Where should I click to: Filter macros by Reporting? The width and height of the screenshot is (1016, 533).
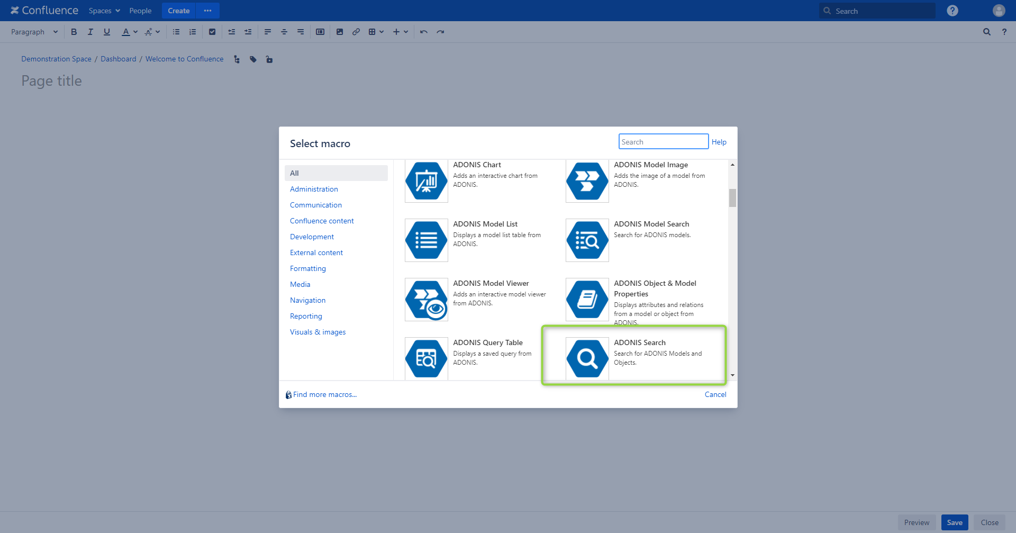(306, 316)
